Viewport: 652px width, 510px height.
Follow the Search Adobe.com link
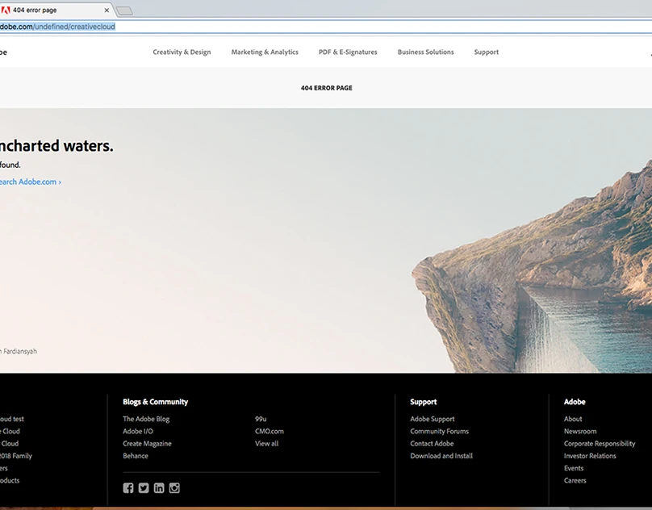point(30,182)
